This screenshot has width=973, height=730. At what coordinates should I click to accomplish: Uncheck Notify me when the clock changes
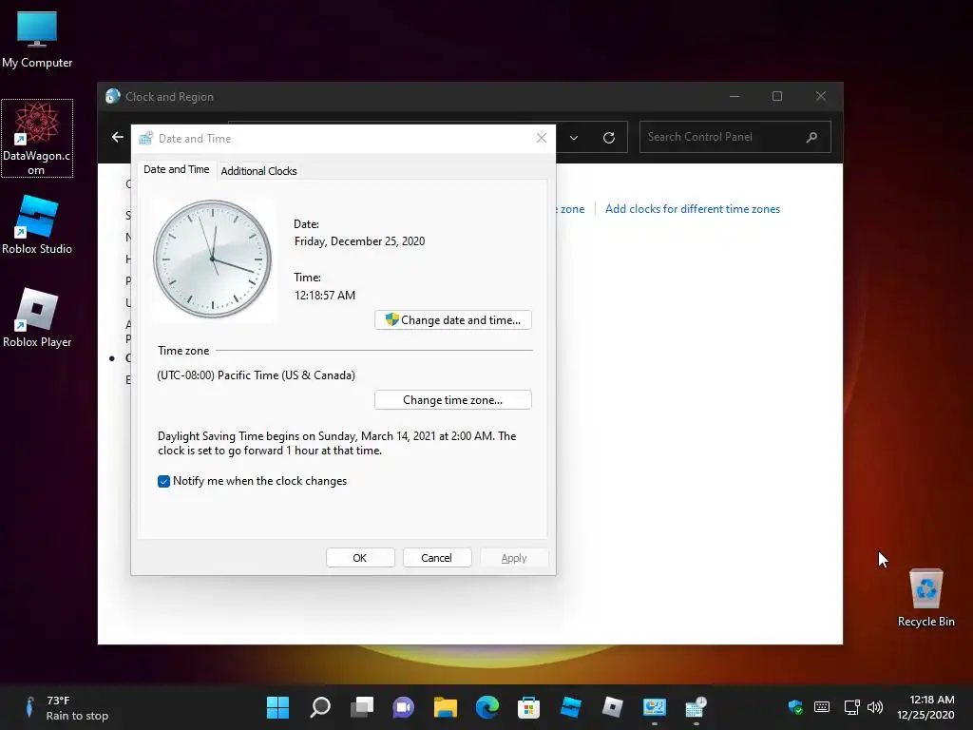[163, 482]
